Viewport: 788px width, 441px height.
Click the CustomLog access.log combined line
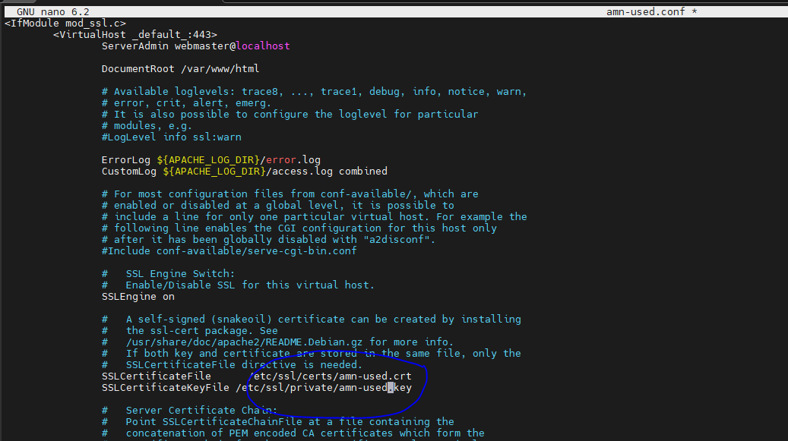click(x=244, y=171)
